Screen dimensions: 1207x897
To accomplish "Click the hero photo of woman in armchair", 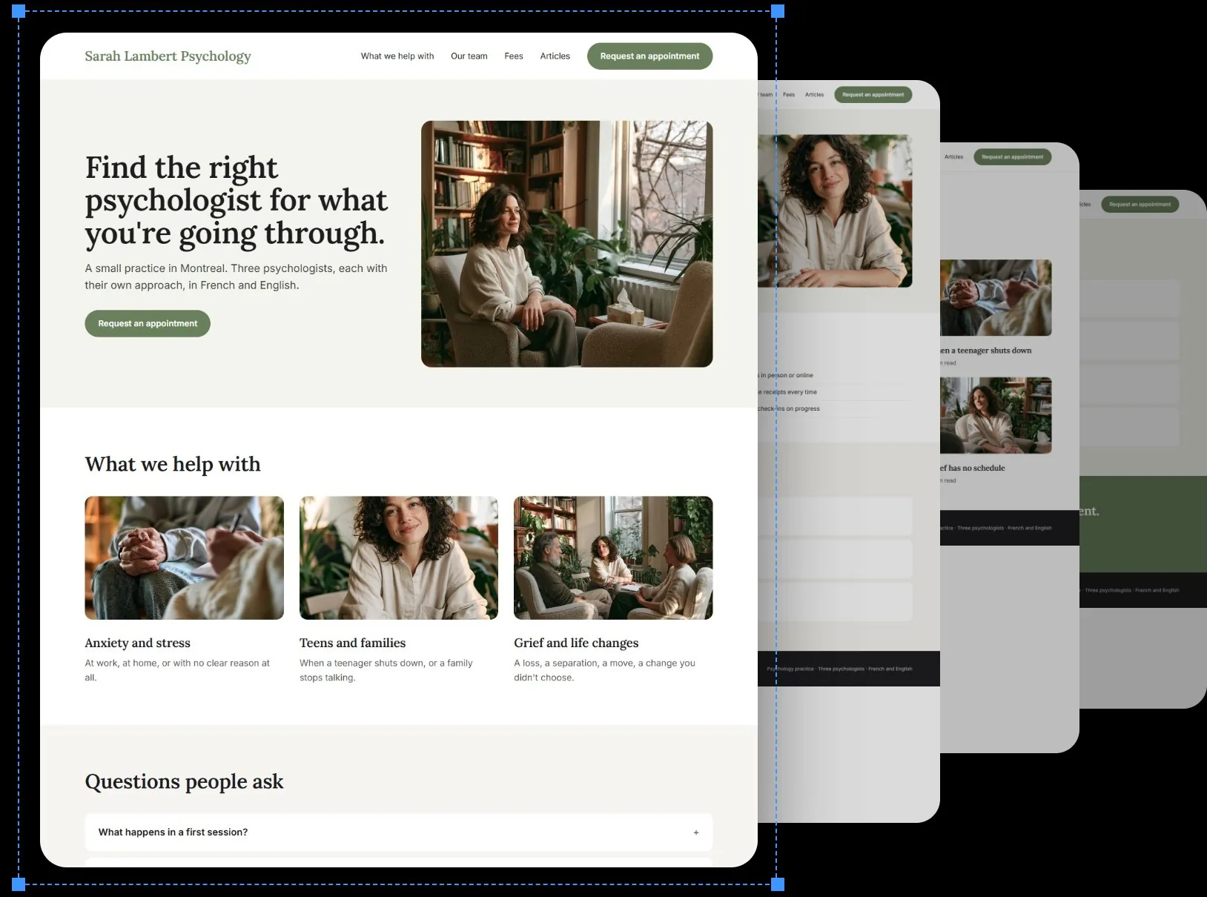I will tap(567, 244).
